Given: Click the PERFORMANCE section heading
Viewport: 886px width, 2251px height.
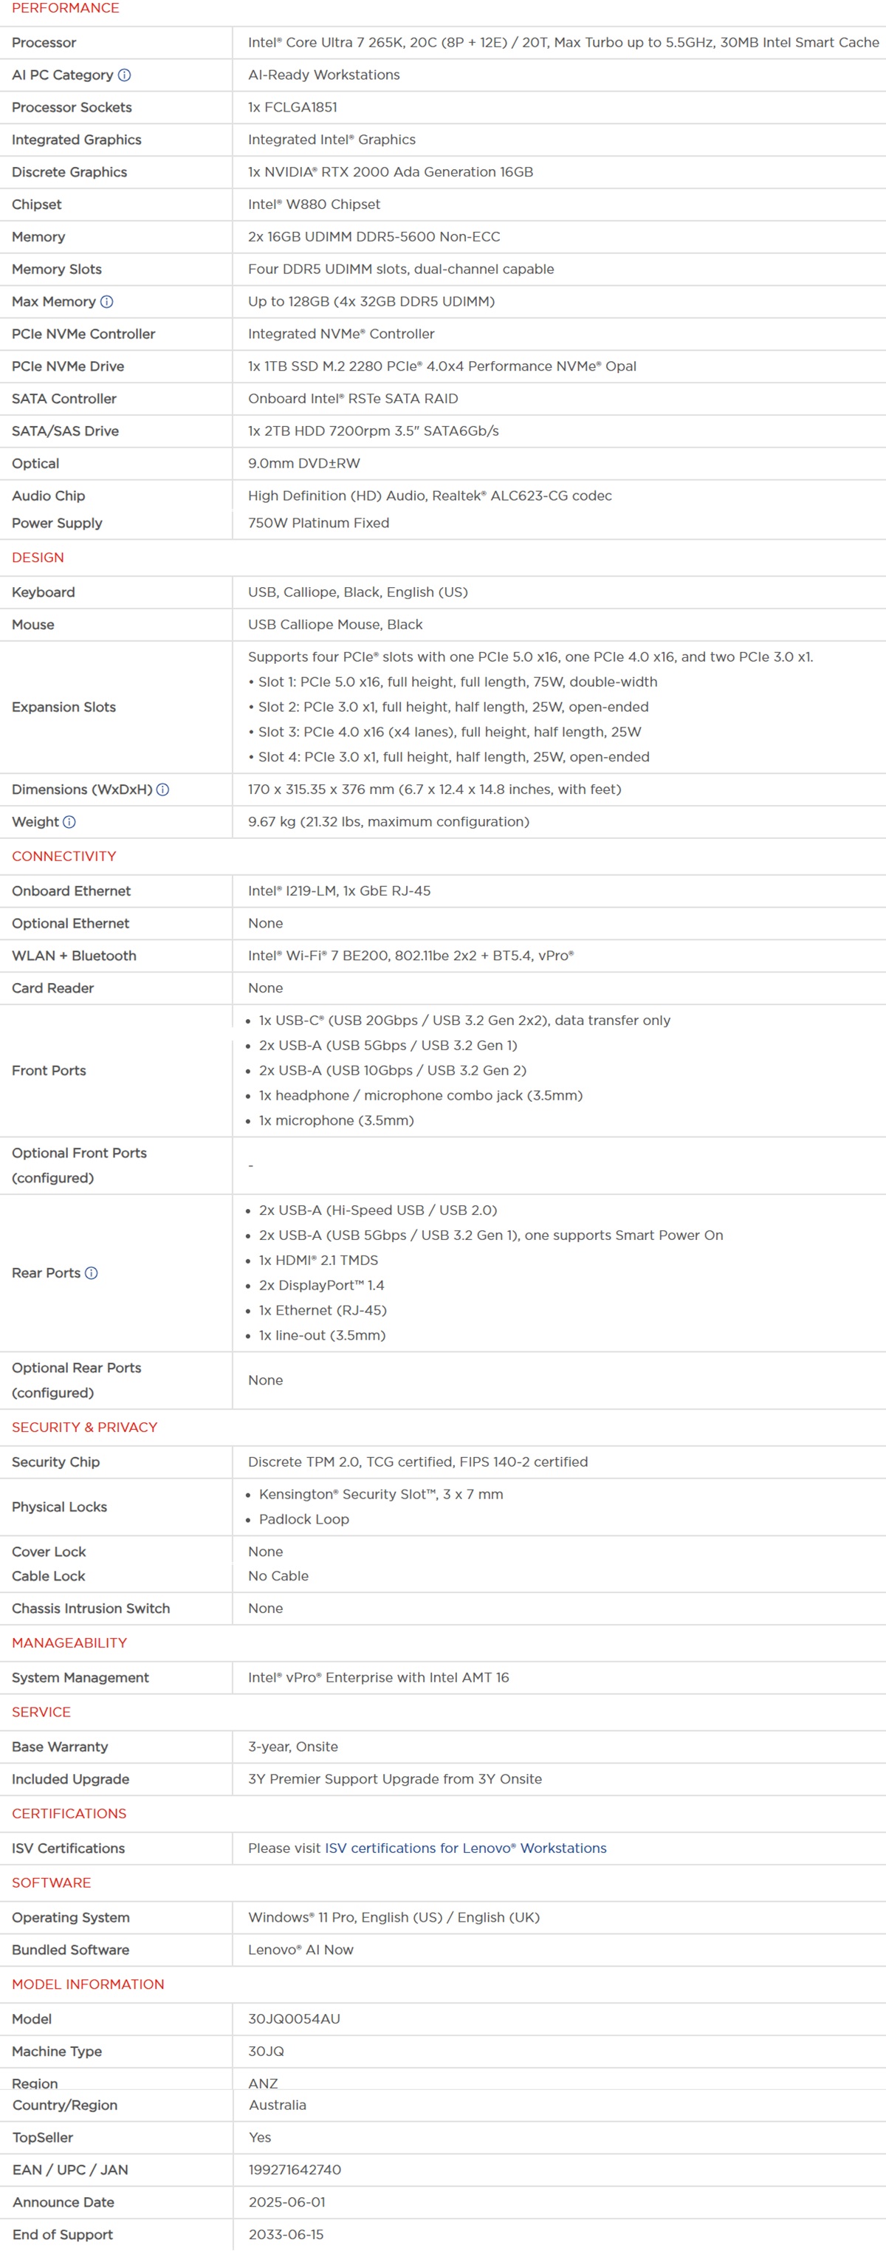Looking at the screenshot, I should pos(66,8).
